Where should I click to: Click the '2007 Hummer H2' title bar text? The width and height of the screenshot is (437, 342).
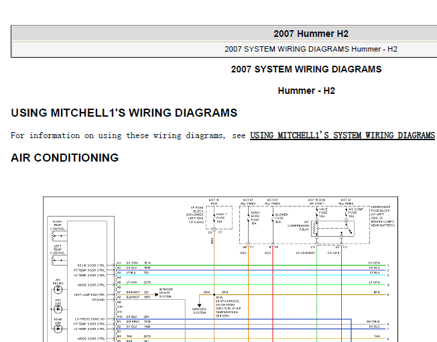[x=311, y=34]
